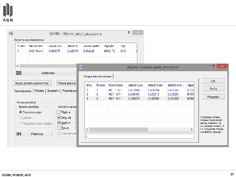
Task: Close the model selection dialog
Action: tap(222, 66)
